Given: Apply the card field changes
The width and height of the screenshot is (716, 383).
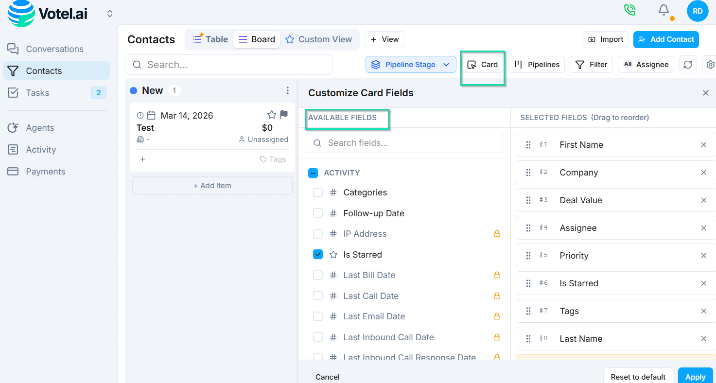Looking at the screenshot, I should tap(696, 376).
